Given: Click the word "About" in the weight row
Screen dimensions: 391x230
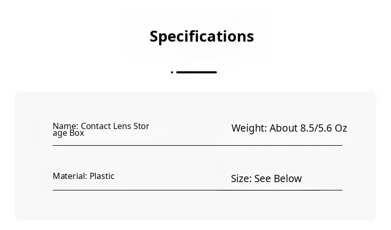Looking at the screenshot, I should tap(284, 129).
